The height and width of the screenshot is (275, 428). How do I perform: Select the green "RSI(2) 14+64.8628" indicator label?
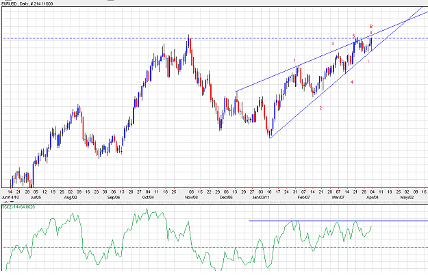pos(18,207)
